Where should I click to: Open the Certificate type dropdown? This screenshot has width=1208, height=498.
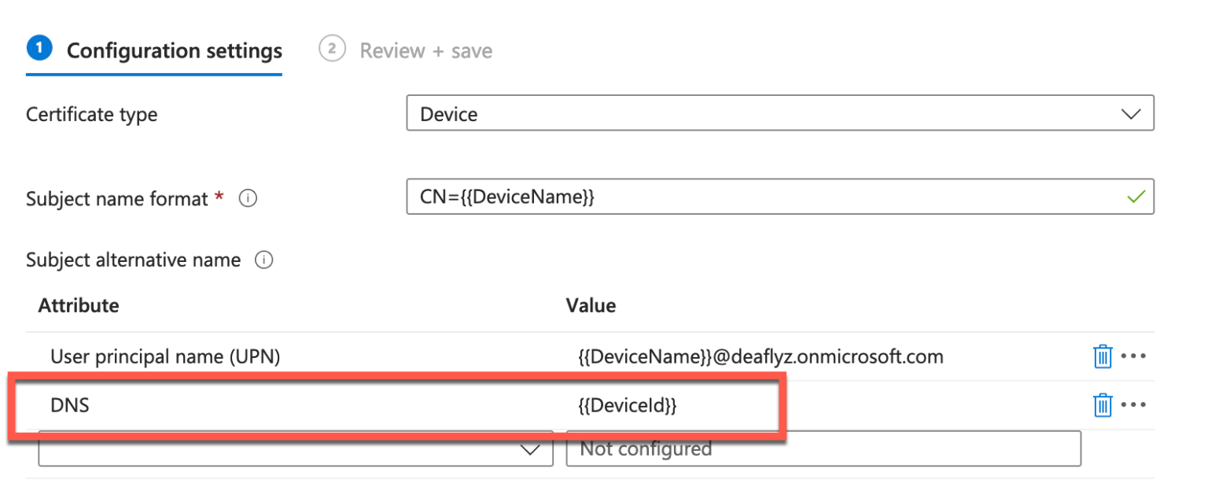click(780, 113)
